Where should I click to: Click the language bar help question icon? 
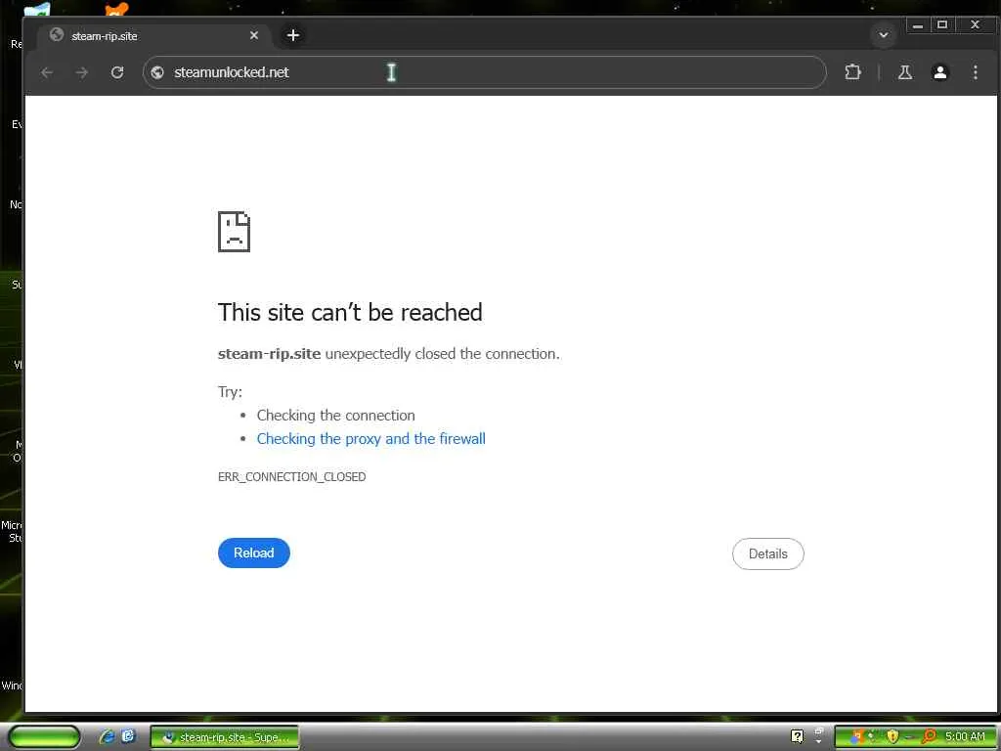[797, 737]
